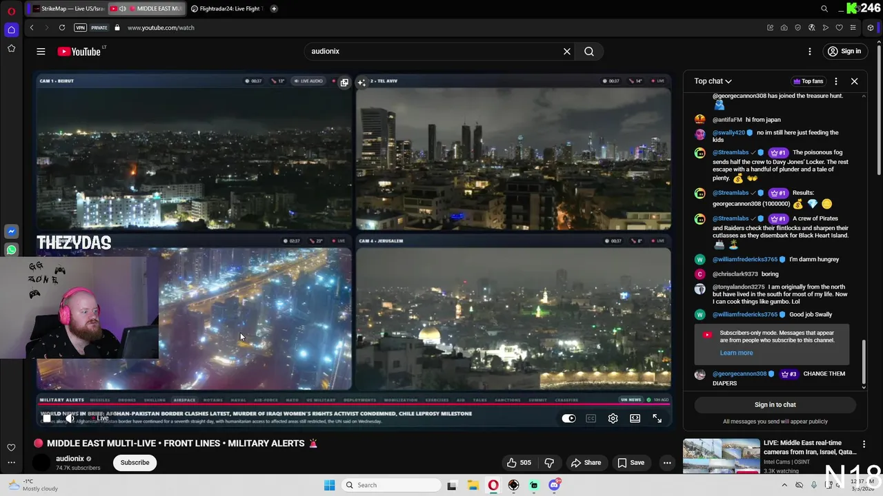Click the live stream progress bar
This screenshot has height=496, width=883.
point(353,405)
